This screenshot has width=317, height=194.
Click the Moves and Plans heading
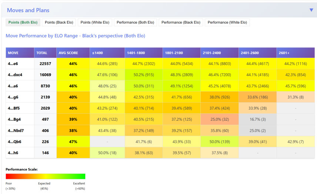[x=28, y=10]
